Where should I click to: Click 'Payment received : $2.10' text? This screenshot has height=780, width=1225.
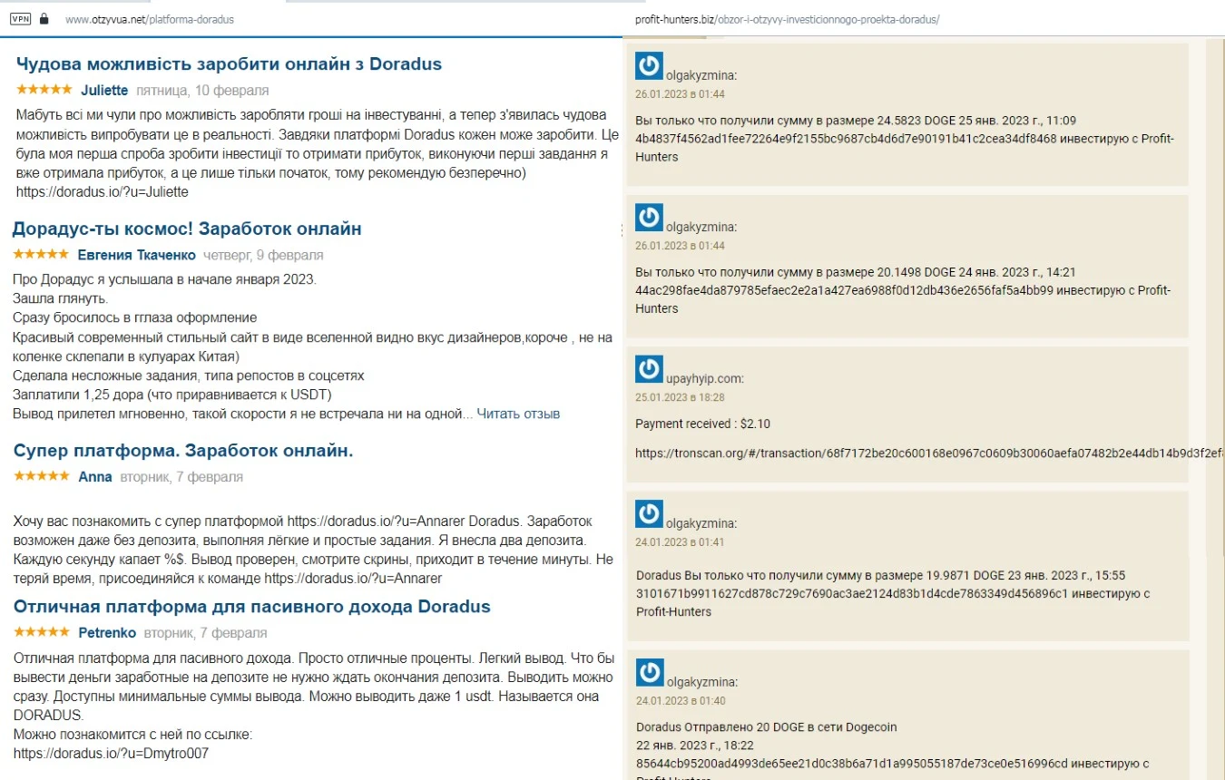702,424
